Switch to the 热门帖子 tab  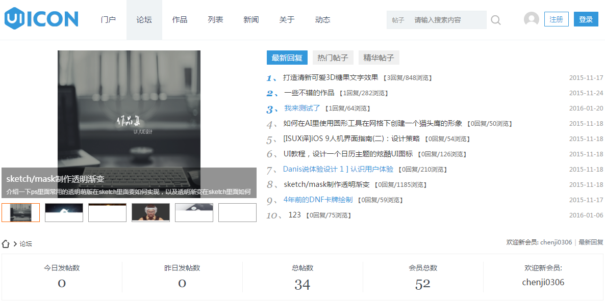(333, 58)
